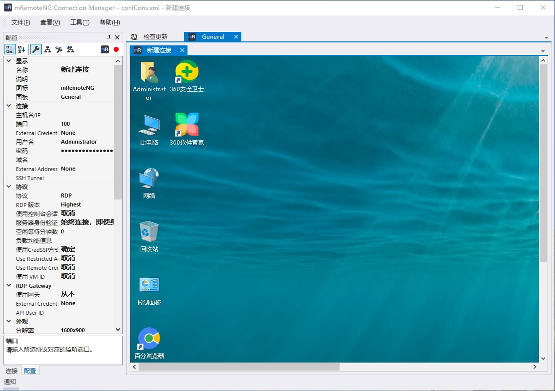
Task: Toggle the Use Restricted Admin value 取消
Action: (x=68, y=258)
